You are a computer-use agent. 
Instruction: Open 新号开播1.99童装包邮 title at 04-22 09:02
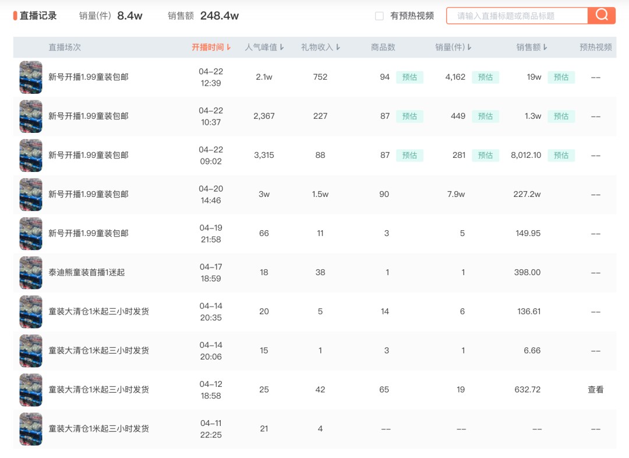(x=89, y=155)
